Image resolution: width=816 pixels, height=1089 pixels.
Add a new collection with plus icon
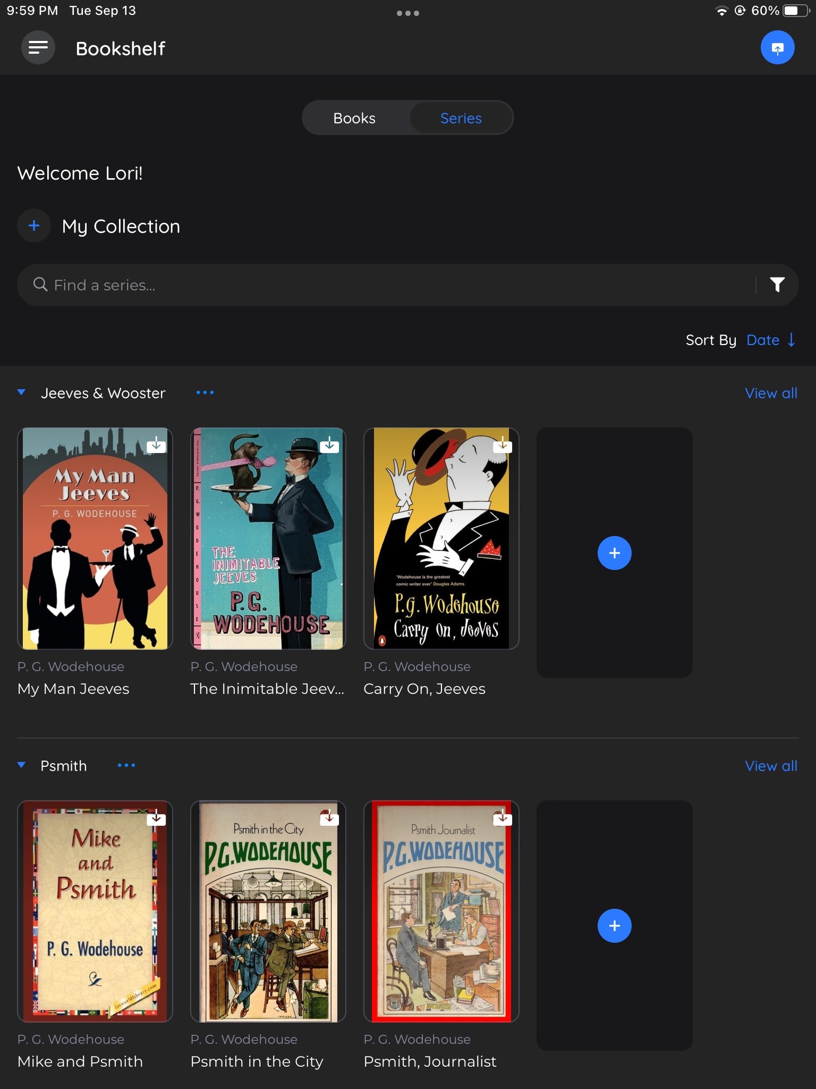pos(34,226)
